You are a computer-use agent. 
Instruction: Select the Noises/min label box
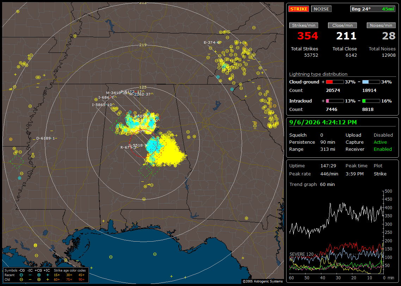point(381,25)
